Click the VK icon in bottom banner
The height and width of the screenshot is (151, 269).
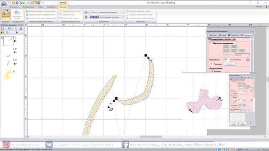click(49, 144)
